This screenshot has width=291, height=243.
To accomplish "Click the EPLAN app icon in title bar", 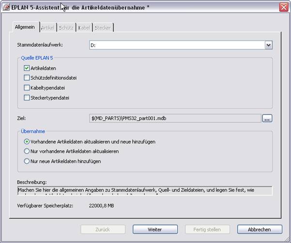I will 6,7.
